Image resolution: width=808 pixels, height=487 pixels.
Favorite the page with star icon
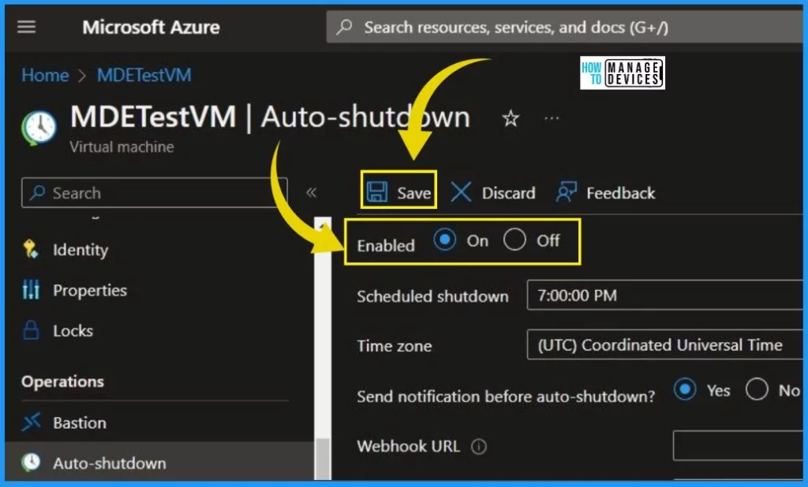(x=511, y=119)
